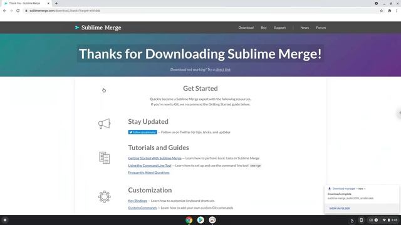The height and width of the screenshot is (225, 401).
Task: Click the megaphone Stay Updated icon
Action: point(105,124)
